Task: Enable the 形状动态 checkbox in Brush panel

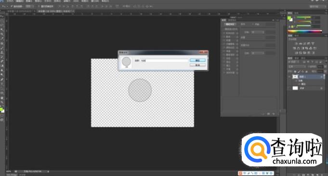Action: [x=224, y=33]
